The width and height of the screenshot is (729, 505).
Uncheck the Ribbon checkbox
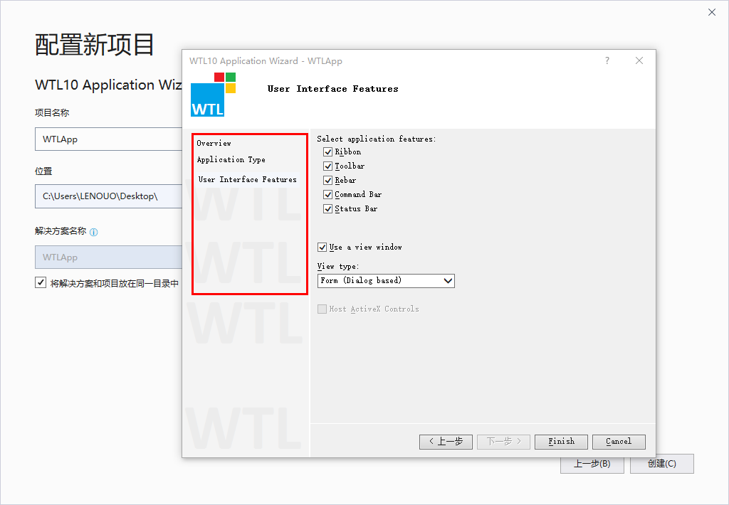327,152
